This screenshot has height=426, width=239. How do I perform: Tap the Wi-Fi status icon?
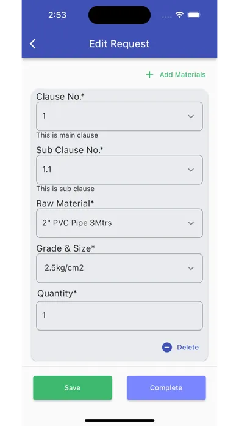pyautogui.click(x=179, y=15)
